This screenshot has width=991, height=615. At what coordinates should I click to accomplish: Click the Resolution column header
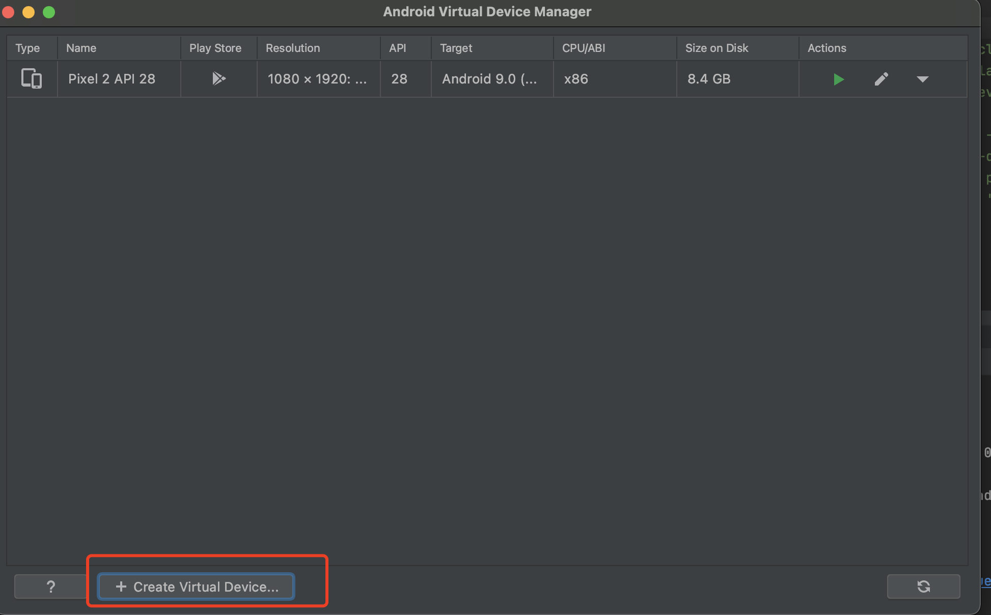pyautogui.click(x=293, y=48)
